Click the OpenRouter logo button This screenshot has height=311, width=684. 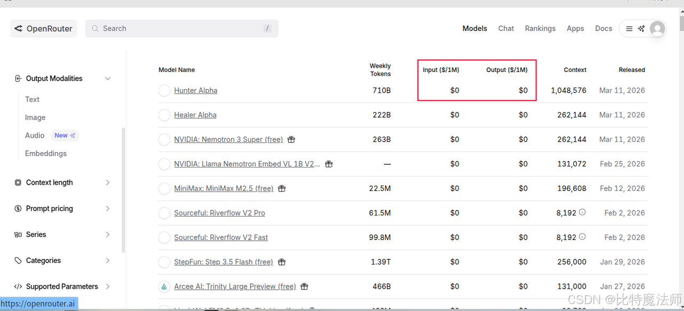(44, 29)
